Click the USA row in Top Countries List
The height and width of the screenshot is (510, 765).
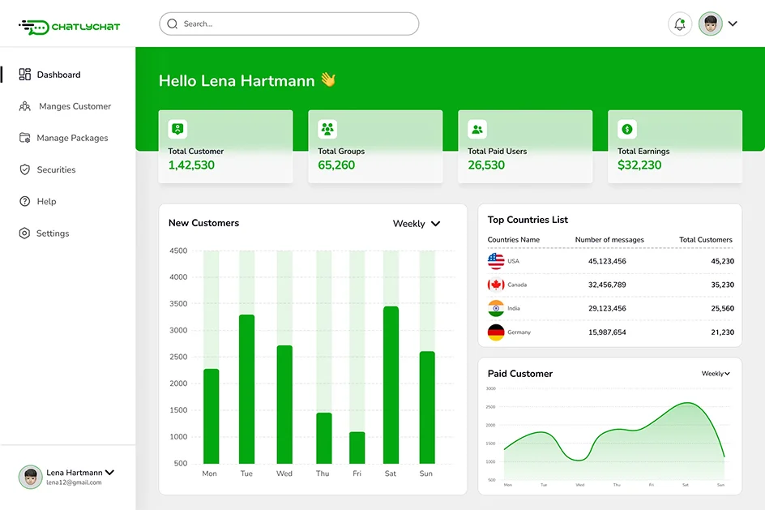tap(609, 261)
